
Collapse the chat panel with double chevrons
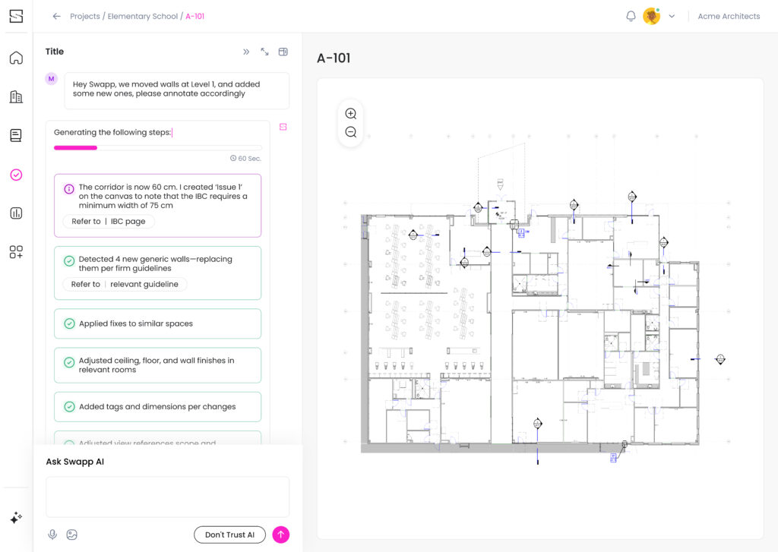click(x=245, y=52)
